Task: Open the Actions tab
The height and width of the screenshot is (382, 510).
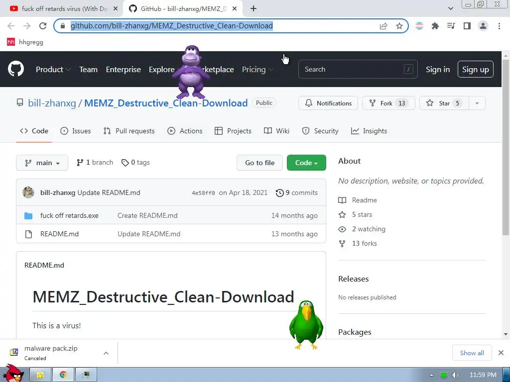Action: point(185,131)
